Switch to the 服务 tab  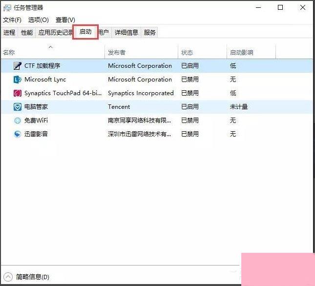pos(149,32)
